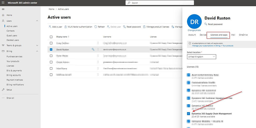Toggle the select-all users checkbox

[51, 37]
